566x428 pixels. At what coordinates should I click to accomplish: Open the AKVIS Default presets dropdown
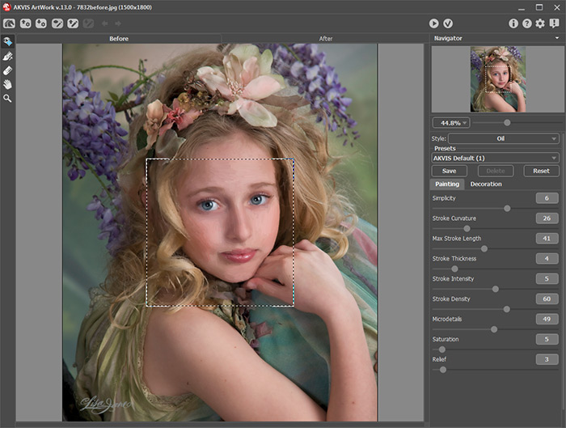click(495, 159)
